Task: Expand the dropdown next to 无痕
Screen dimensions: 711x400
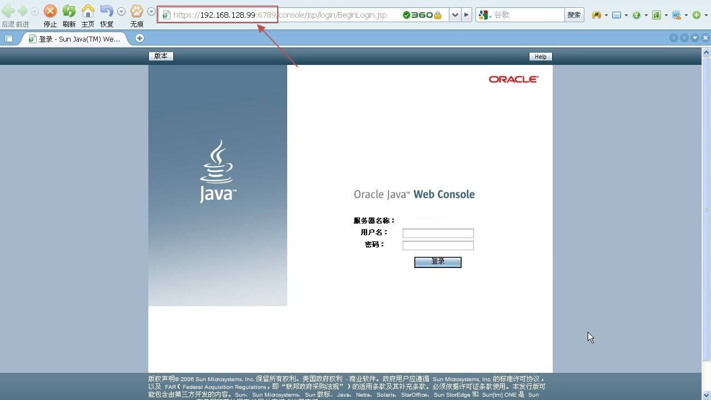Action: 151,12
